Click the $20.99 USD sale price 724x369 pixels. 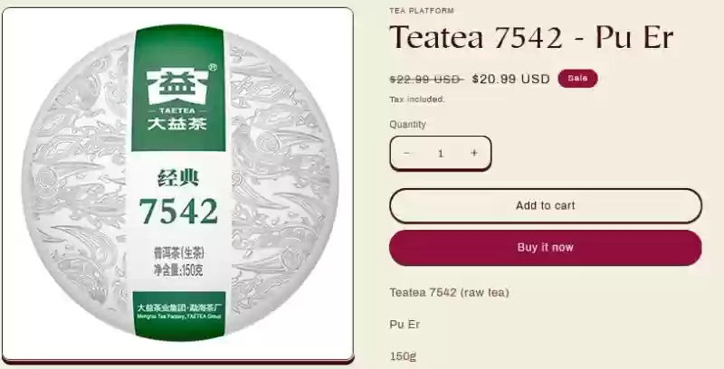click(510, 79)
